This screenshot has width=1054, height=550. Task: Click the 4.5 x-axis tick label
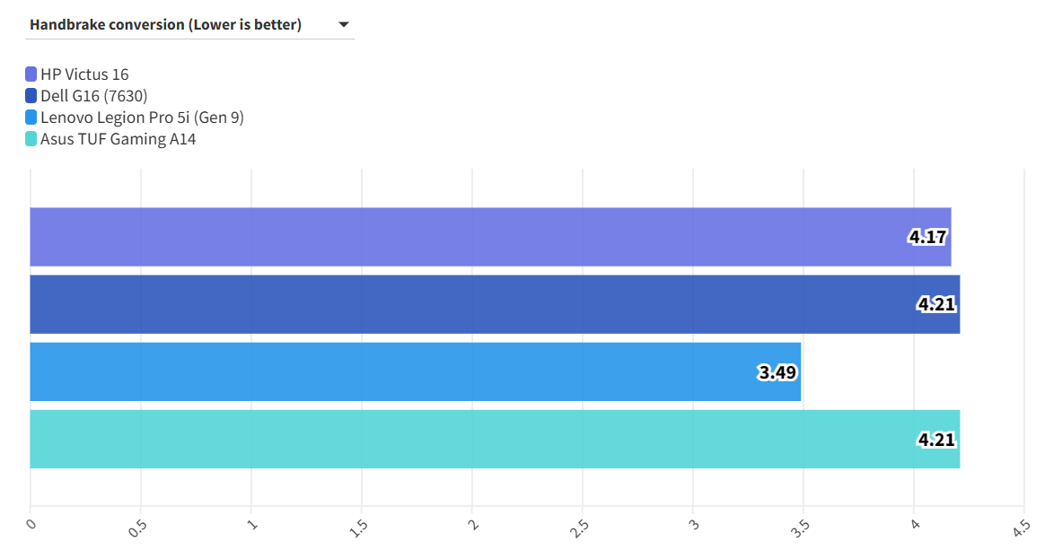tap(1020, 526)
